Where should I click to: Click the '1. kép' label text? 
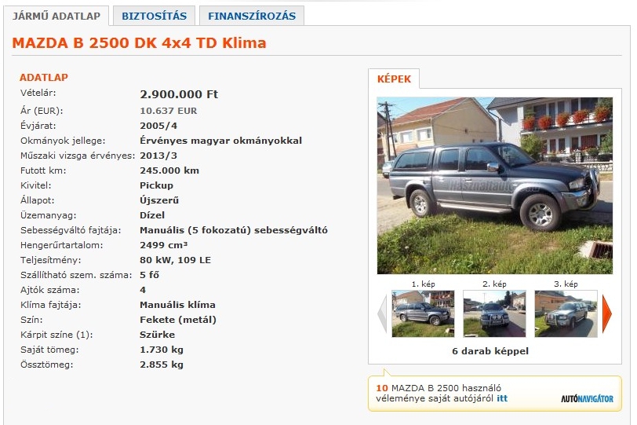[424, 284]
